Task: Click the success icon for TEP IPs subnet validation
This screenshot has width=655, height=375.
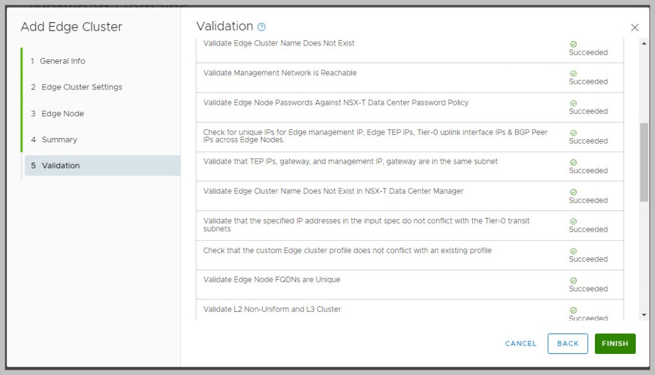Action: point(573,162)
